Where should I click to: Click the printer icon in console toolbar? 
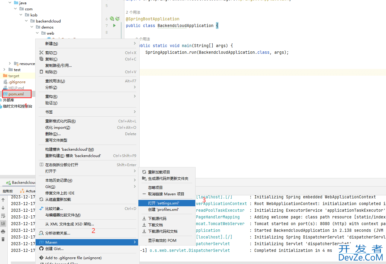click(3, 231)
